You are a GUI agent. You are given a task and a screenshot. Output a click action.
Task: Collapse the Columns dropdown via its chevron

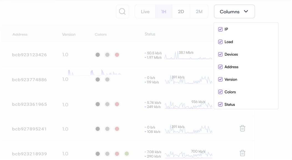246,11
